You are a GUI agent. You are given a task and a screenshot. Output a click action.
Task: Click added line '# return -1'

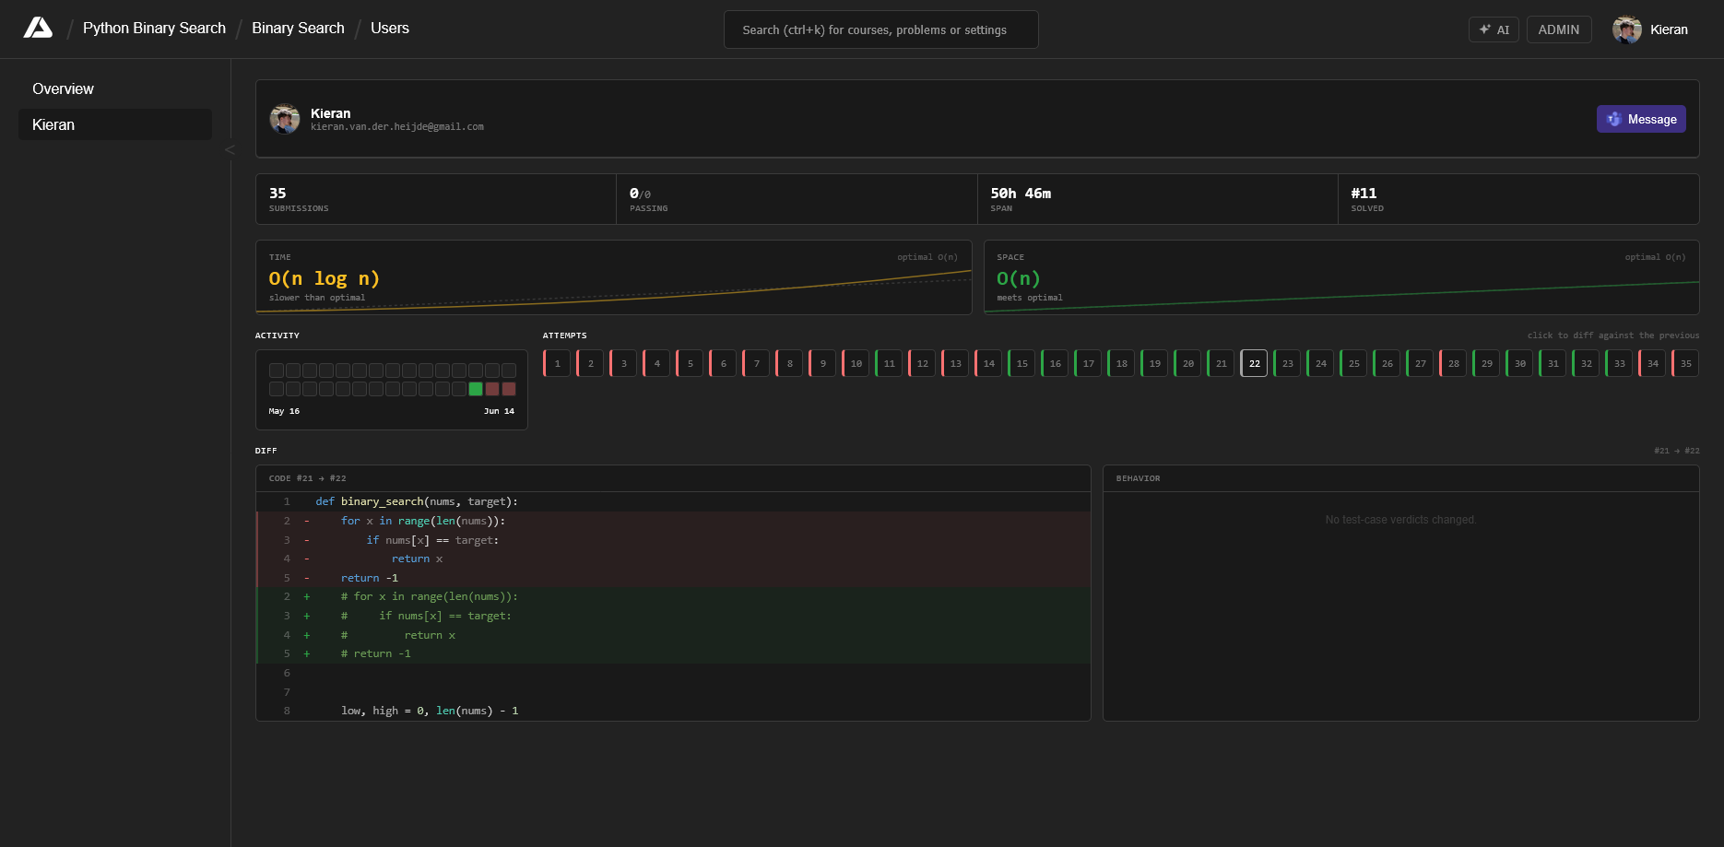[673, 653]
